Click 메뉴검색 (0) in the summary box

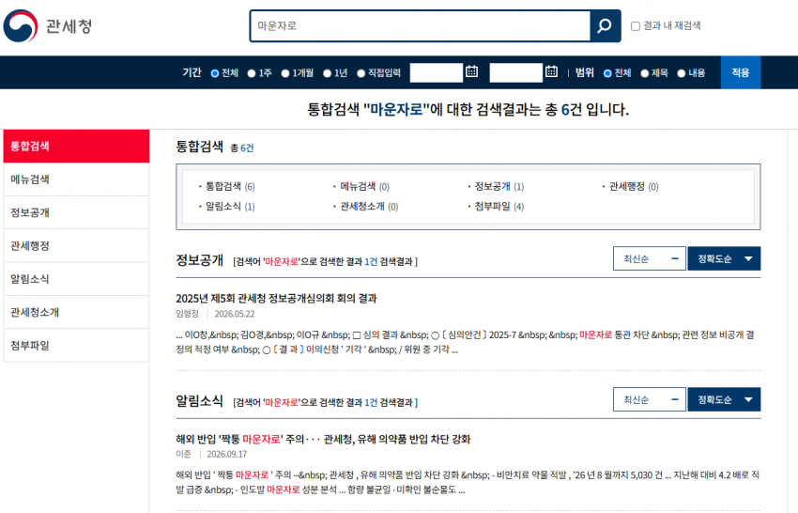tap(364, 186)
